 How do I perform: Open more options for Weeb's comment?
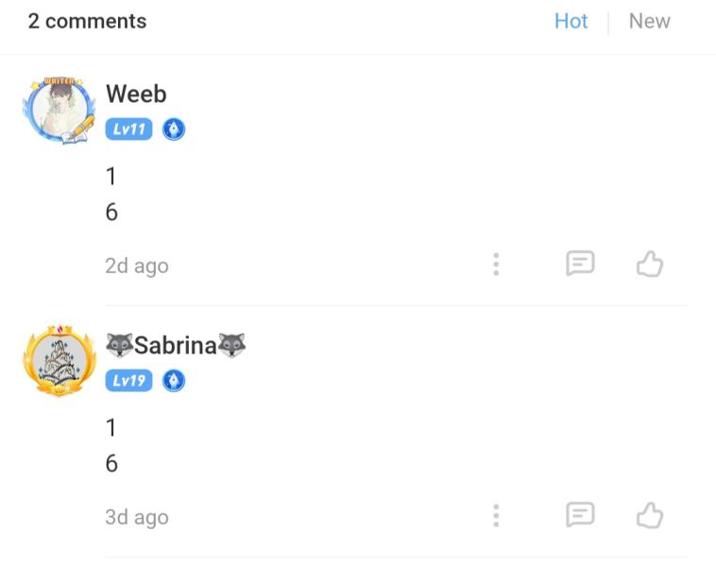[496, 265]
